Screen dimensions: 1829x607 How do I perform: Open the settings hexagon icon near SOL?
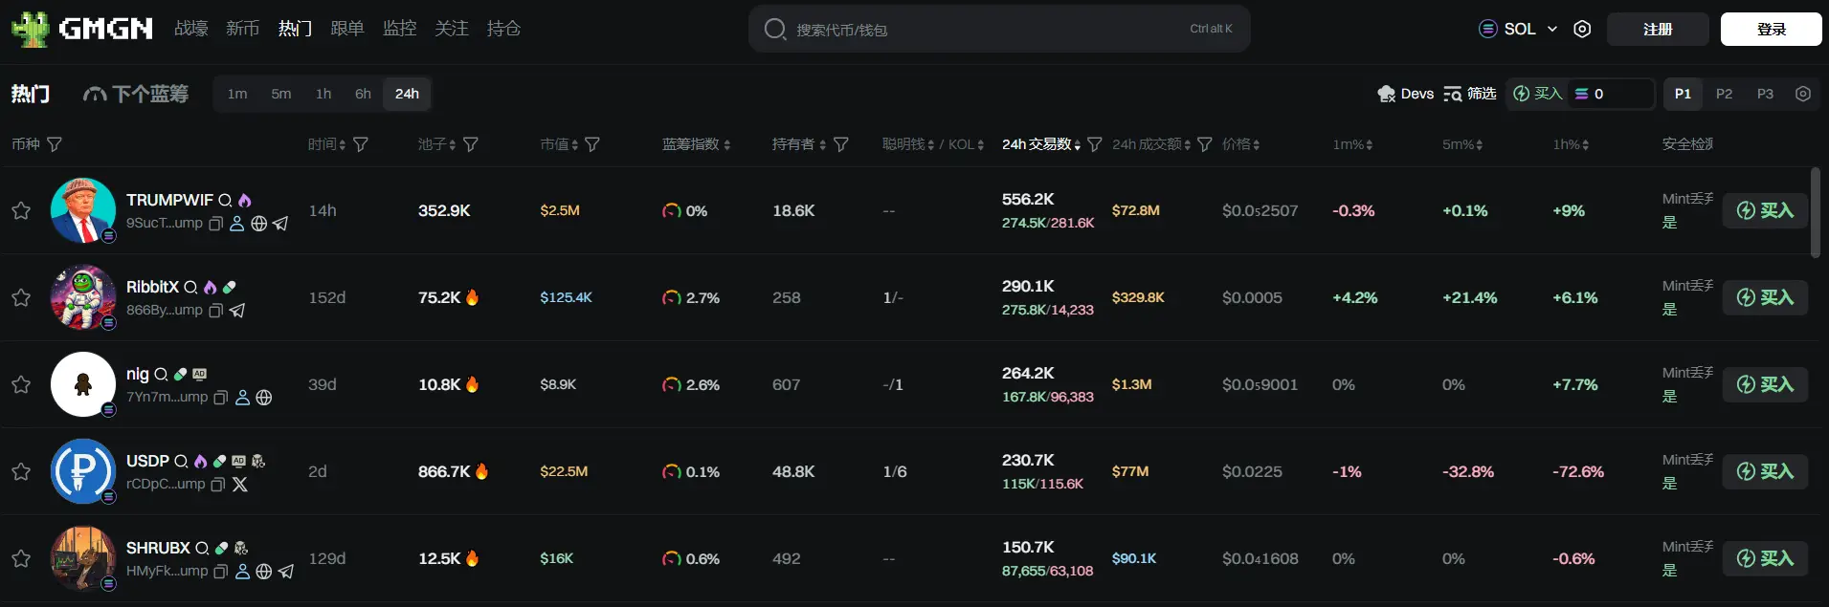click(x=1582, y=29)
